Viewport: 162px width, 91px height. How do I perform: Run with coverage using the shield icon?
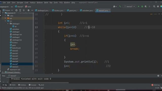tap(146, 7)
